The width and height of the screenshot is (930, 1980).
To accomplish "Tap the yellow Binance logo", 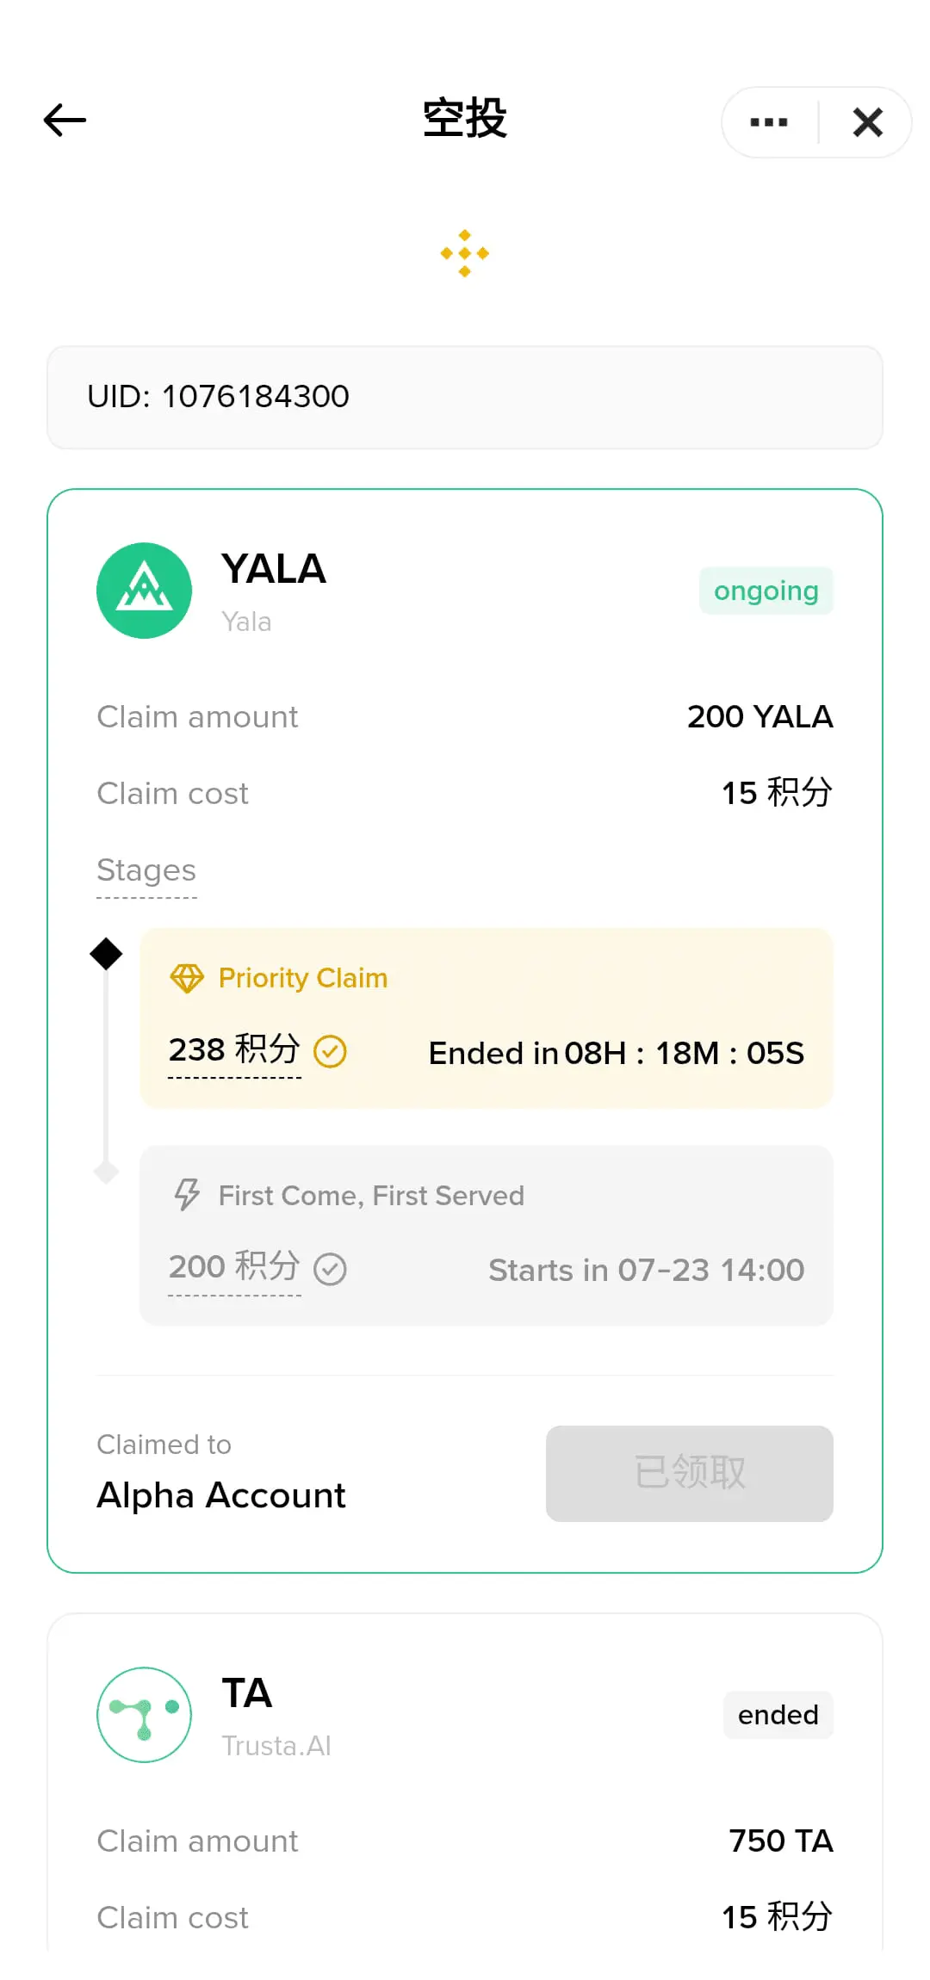I will [x=465, y=253].
